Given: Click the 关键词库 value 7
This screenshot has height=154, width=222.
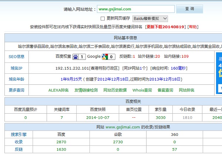Looking at the screenshot, I should tap(62, 118).
